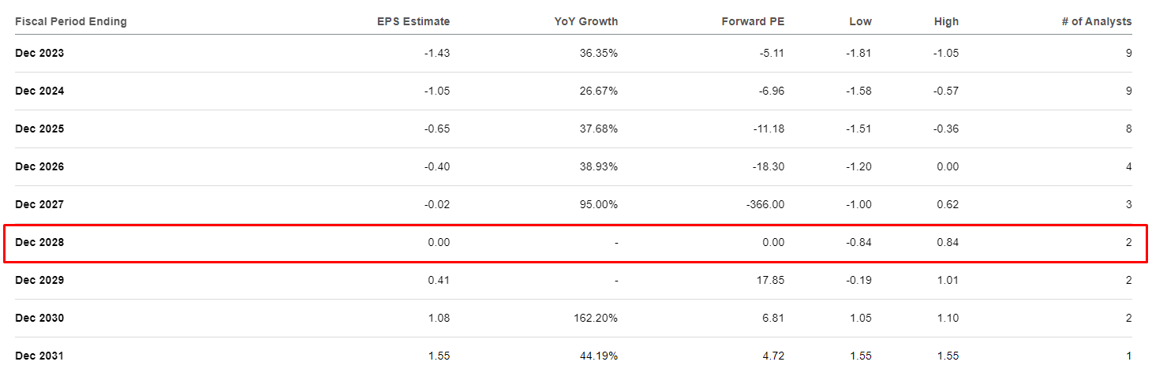Screen dimensions: 1152x384
Task: Click the 162.20% YoY Growth value
Action: [597, 319]
